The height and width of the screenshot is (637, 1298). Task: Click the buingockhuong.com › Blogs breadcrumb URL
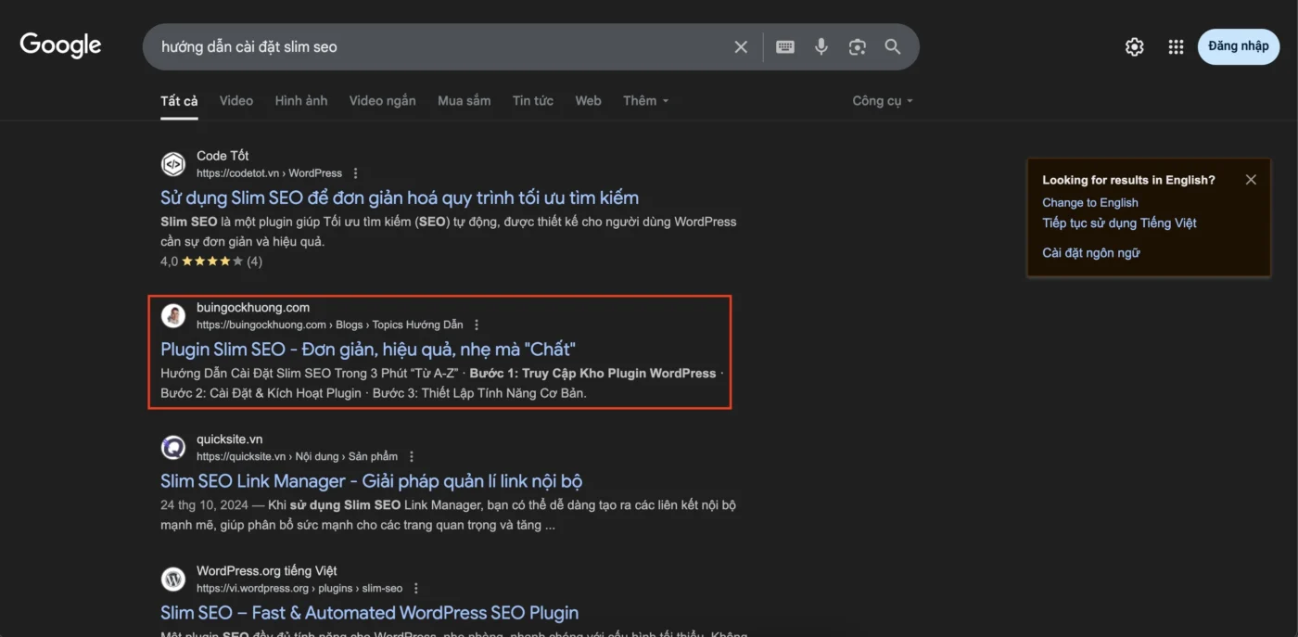329,325
